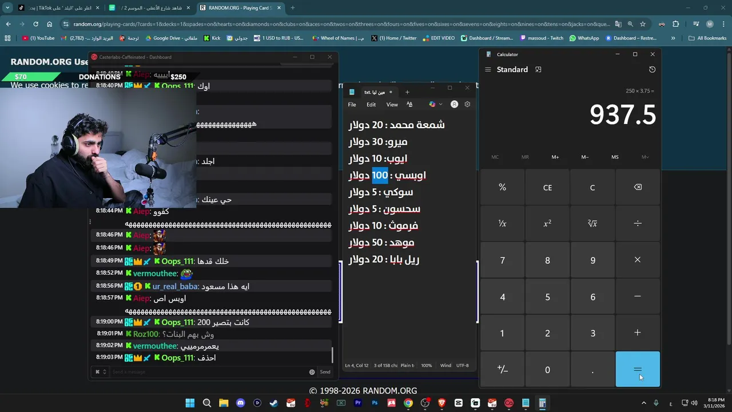Click the CE key in Calculator

(x=547, y=187)
